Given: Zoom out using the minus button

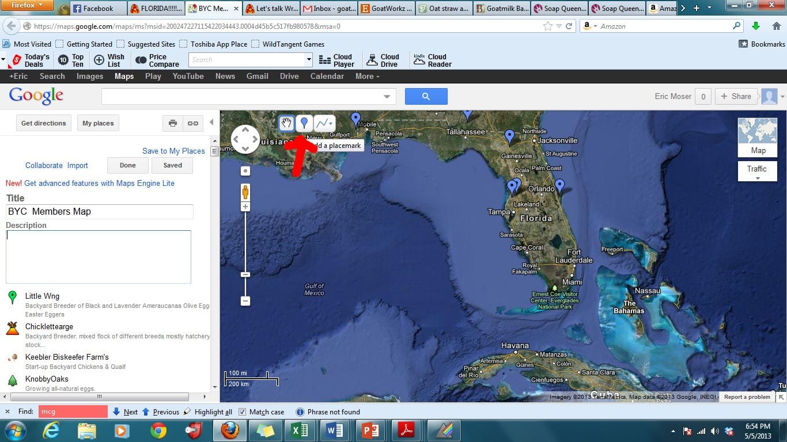Looking at the screenshot, I should click(245, 300).
